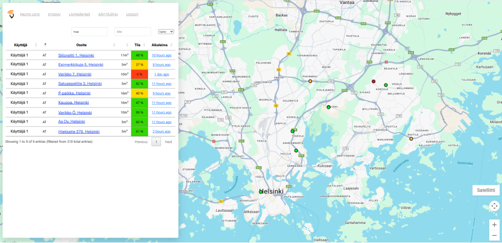Click the green marker in Viikki

[328, 107]
